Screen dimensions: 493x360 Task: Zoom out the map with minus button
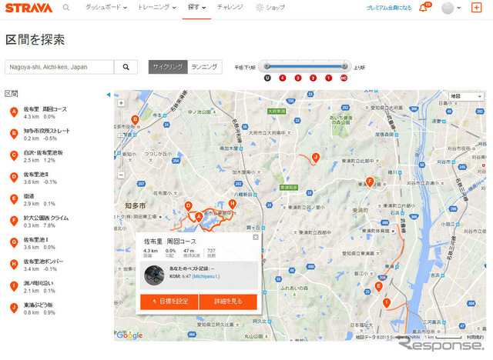[121, 175]
